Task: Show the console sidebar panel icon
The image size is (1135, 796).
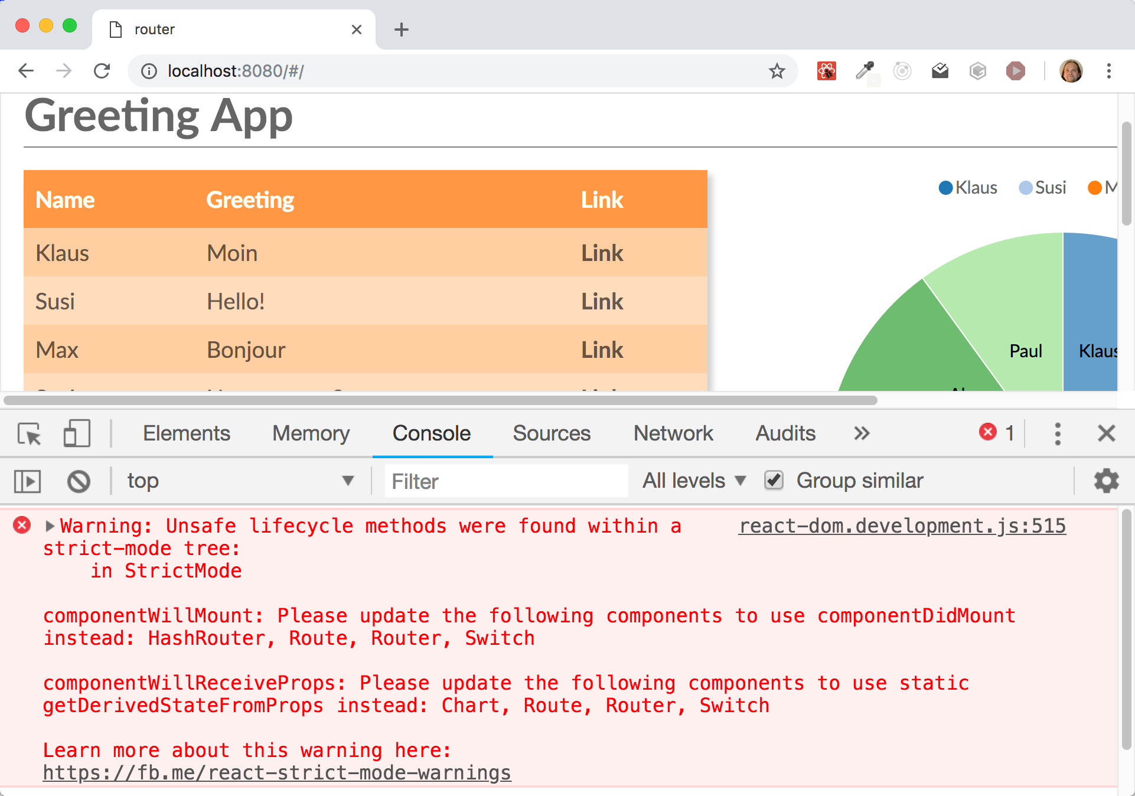Action: 28,481
